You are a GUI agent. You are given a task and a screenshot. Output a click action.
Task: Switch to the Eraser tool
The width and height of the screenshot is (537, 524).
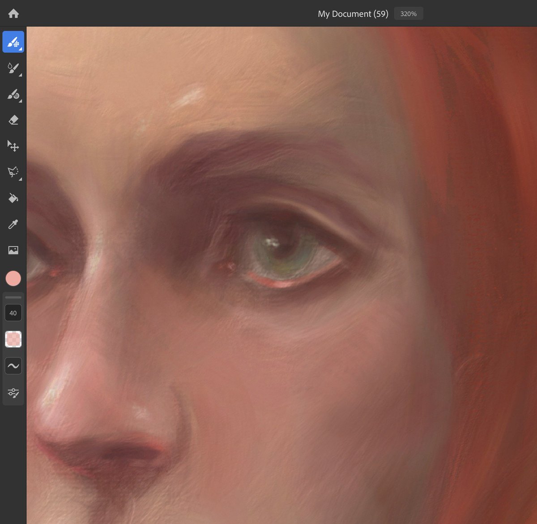(13, 120)
